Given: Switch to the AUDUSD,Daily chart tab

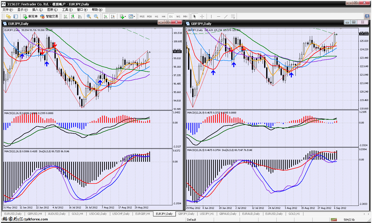Looking at the screenshot, I should tap(57, 214).
